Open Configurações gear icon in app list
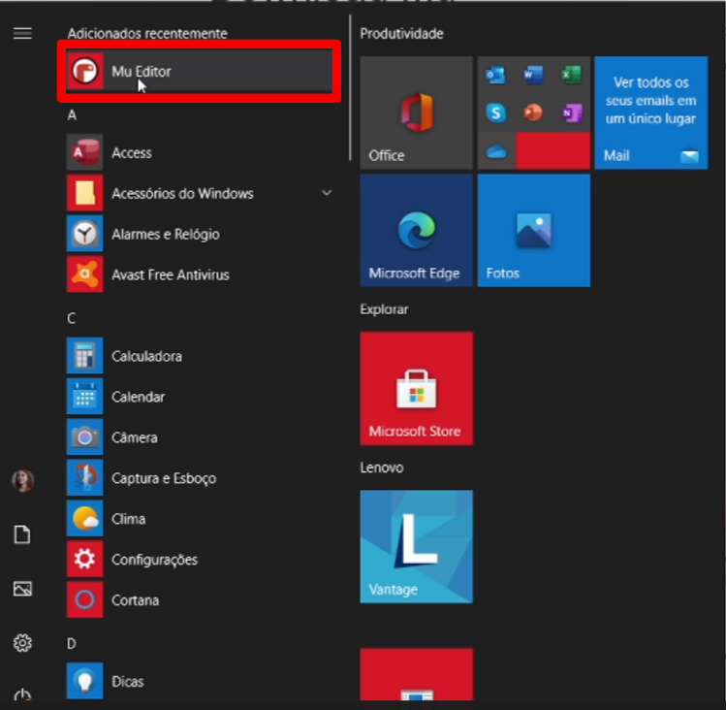Viewport: 726px width, 710px height. (x=84, y=560)
